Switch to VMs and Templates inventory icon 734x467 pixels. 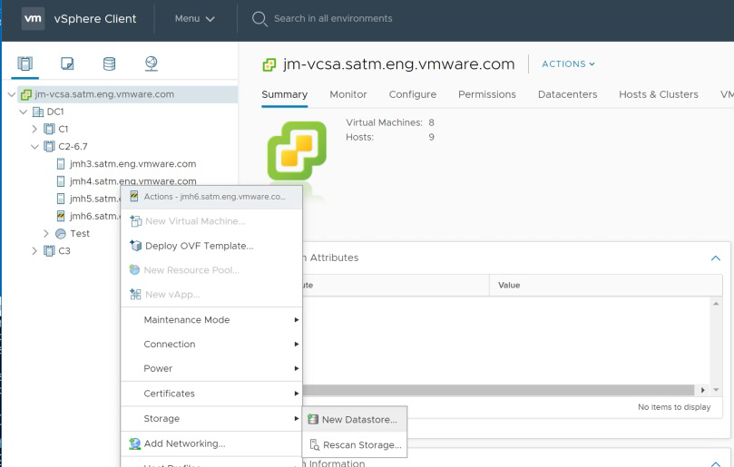67,63
